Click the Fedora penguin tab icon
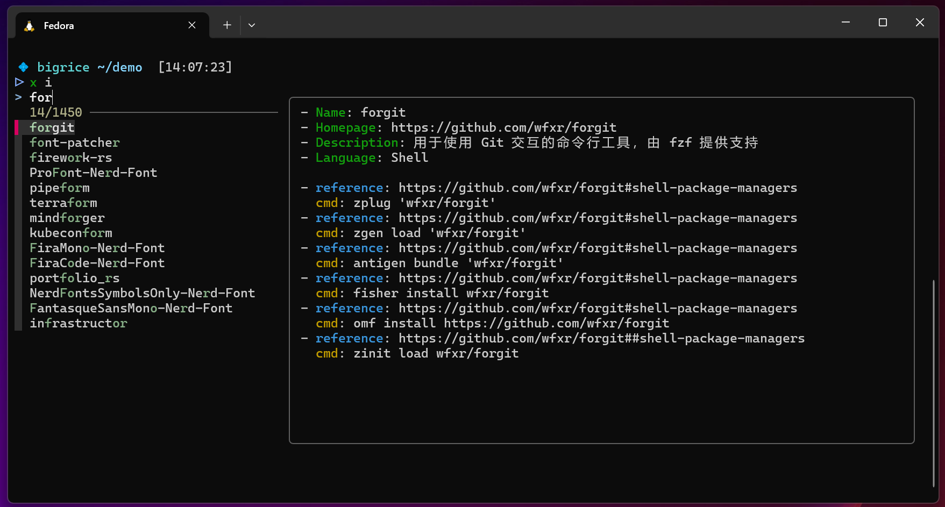Screen dimensions: 945x507 tap(30, 26)
